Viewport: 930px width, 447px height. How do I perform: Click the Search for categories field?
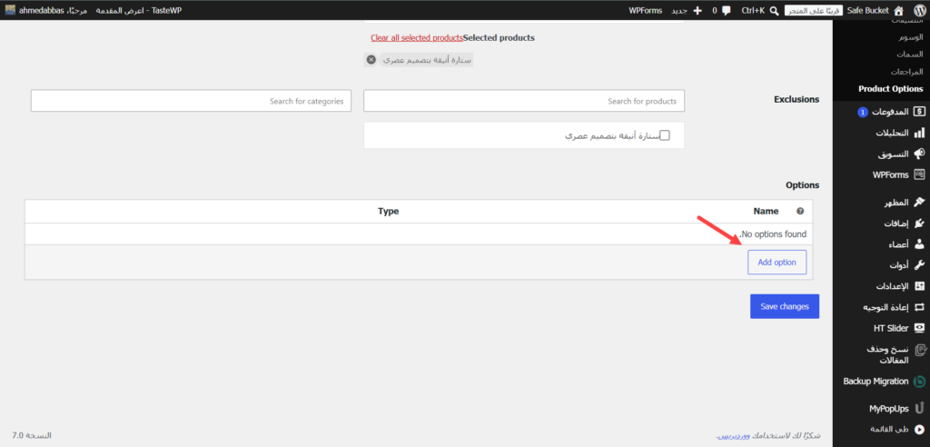click(x=191, y=101)
